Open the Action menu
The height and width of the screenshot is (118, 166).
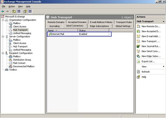pos(12,7)
